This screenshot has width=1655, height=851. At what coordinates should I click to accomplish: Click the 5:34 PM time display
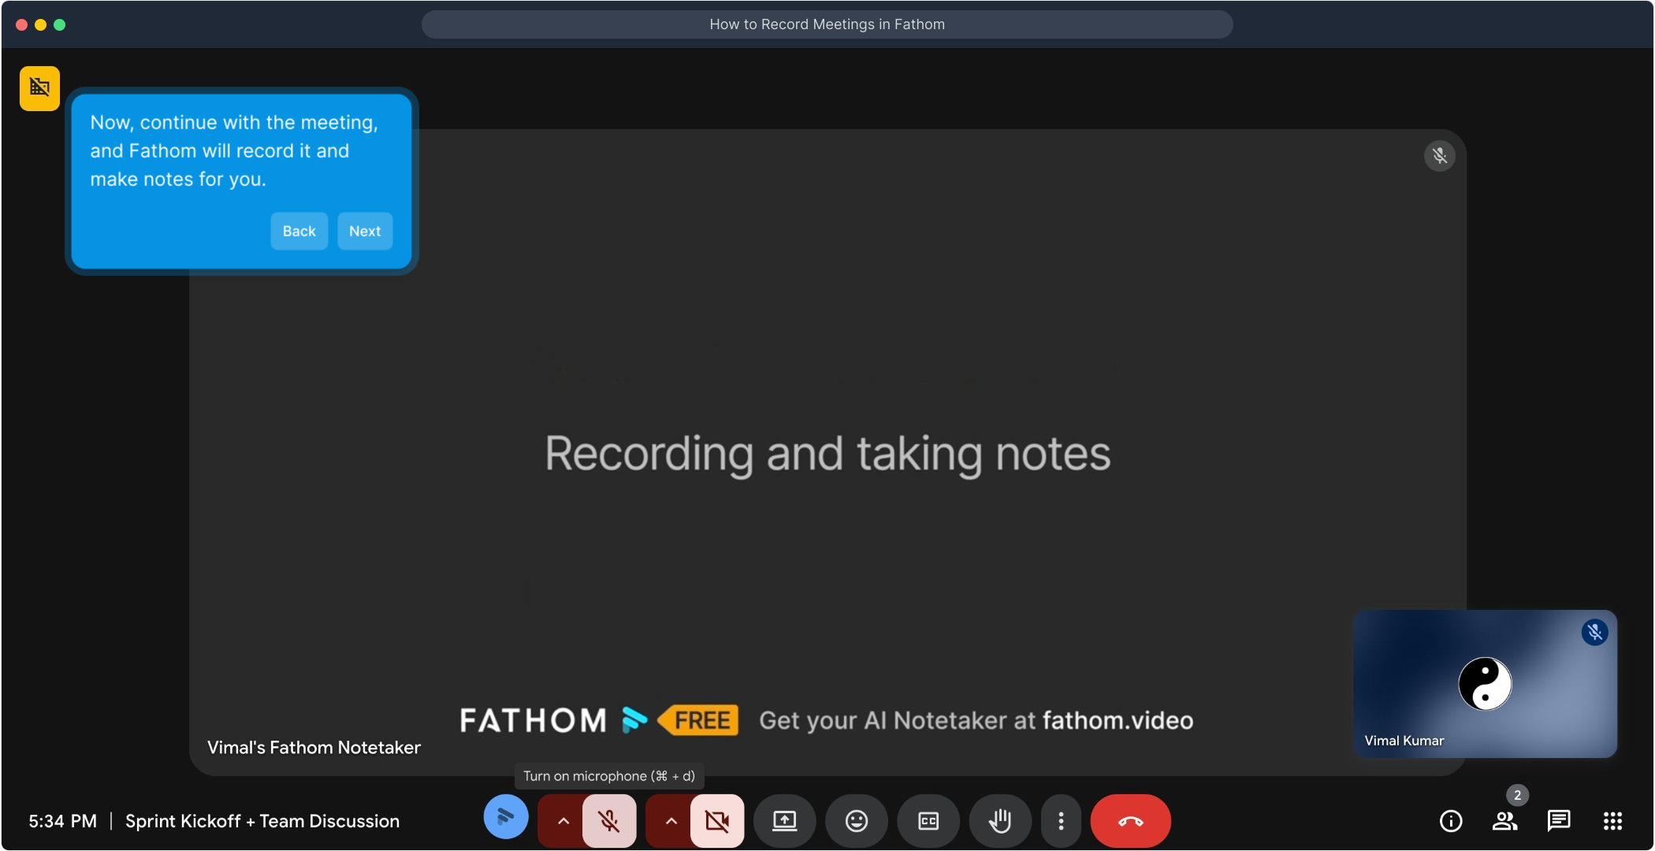point(63,821)
